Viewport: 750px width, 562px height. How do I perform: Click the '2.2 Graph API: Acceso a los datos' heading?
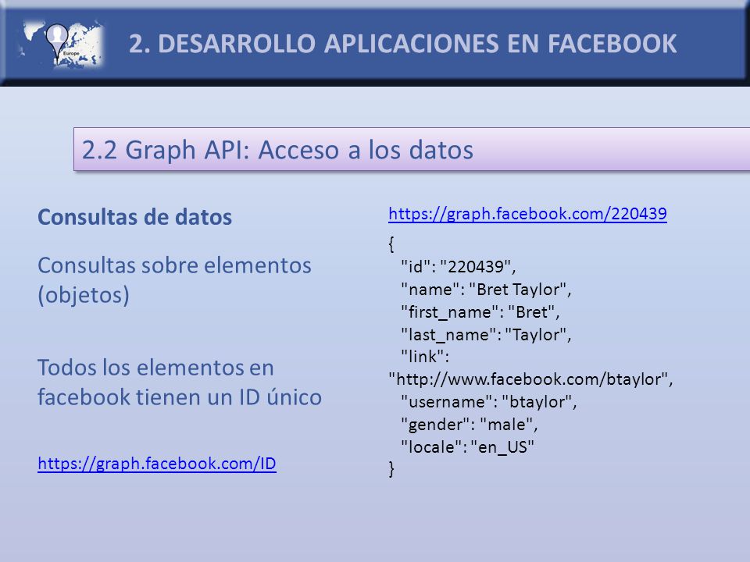click(x=277, y=150)
